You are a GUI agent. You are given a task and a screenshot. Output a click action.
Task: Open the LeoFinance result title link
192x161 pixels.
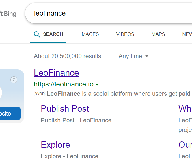click(56, 73)
